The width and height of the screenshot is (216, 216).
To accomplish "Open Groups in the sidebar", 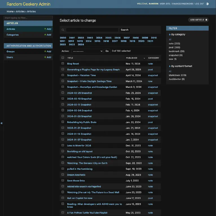I will coord(10,51).
